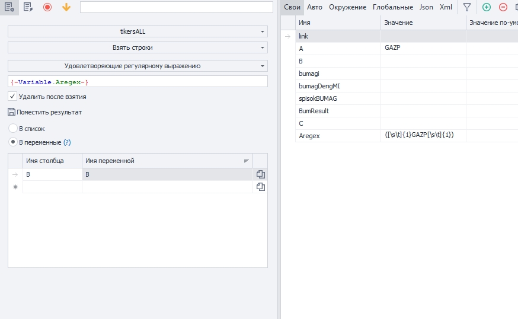Viewport: 518px width, 319px height.
Task: Add a new variable with green plus
Action: 487,7
